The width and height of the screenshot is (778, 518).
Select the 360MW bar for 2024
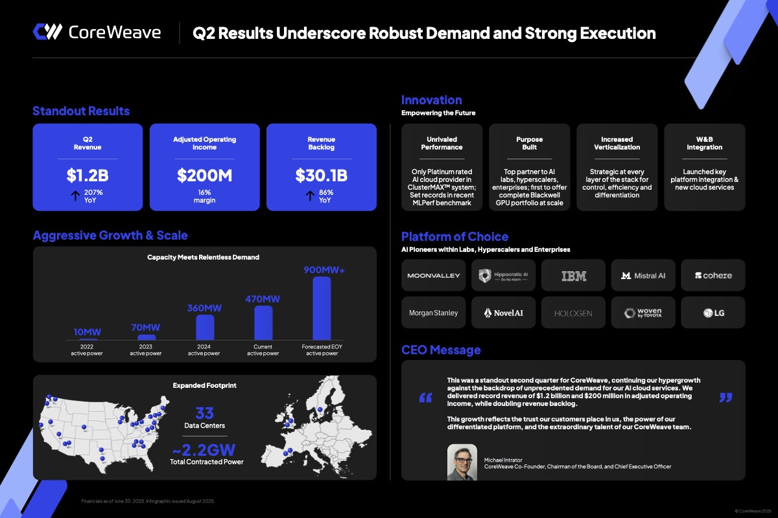(205, 328)
